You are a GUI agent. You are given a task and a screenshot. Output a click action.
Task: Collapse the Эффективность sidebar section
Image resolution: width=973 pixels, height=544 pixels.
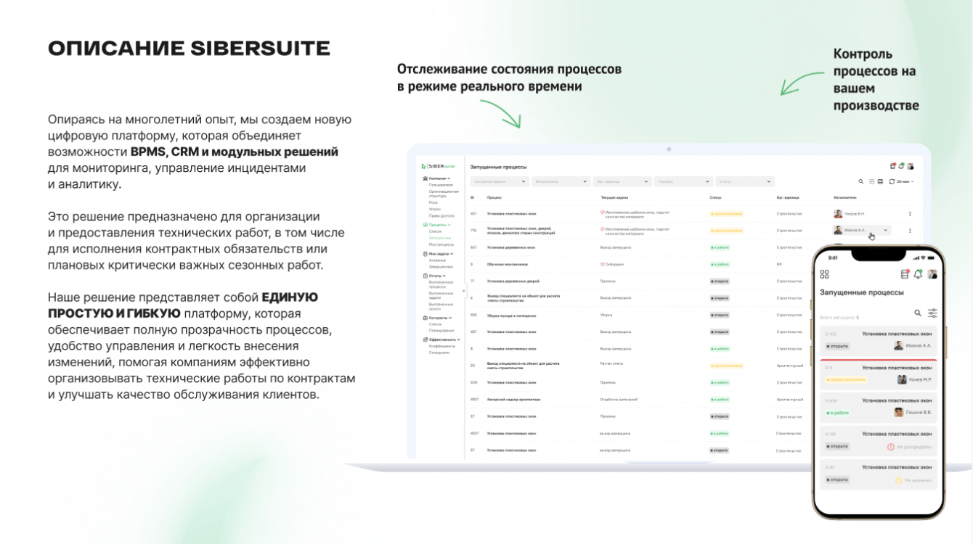441,339
